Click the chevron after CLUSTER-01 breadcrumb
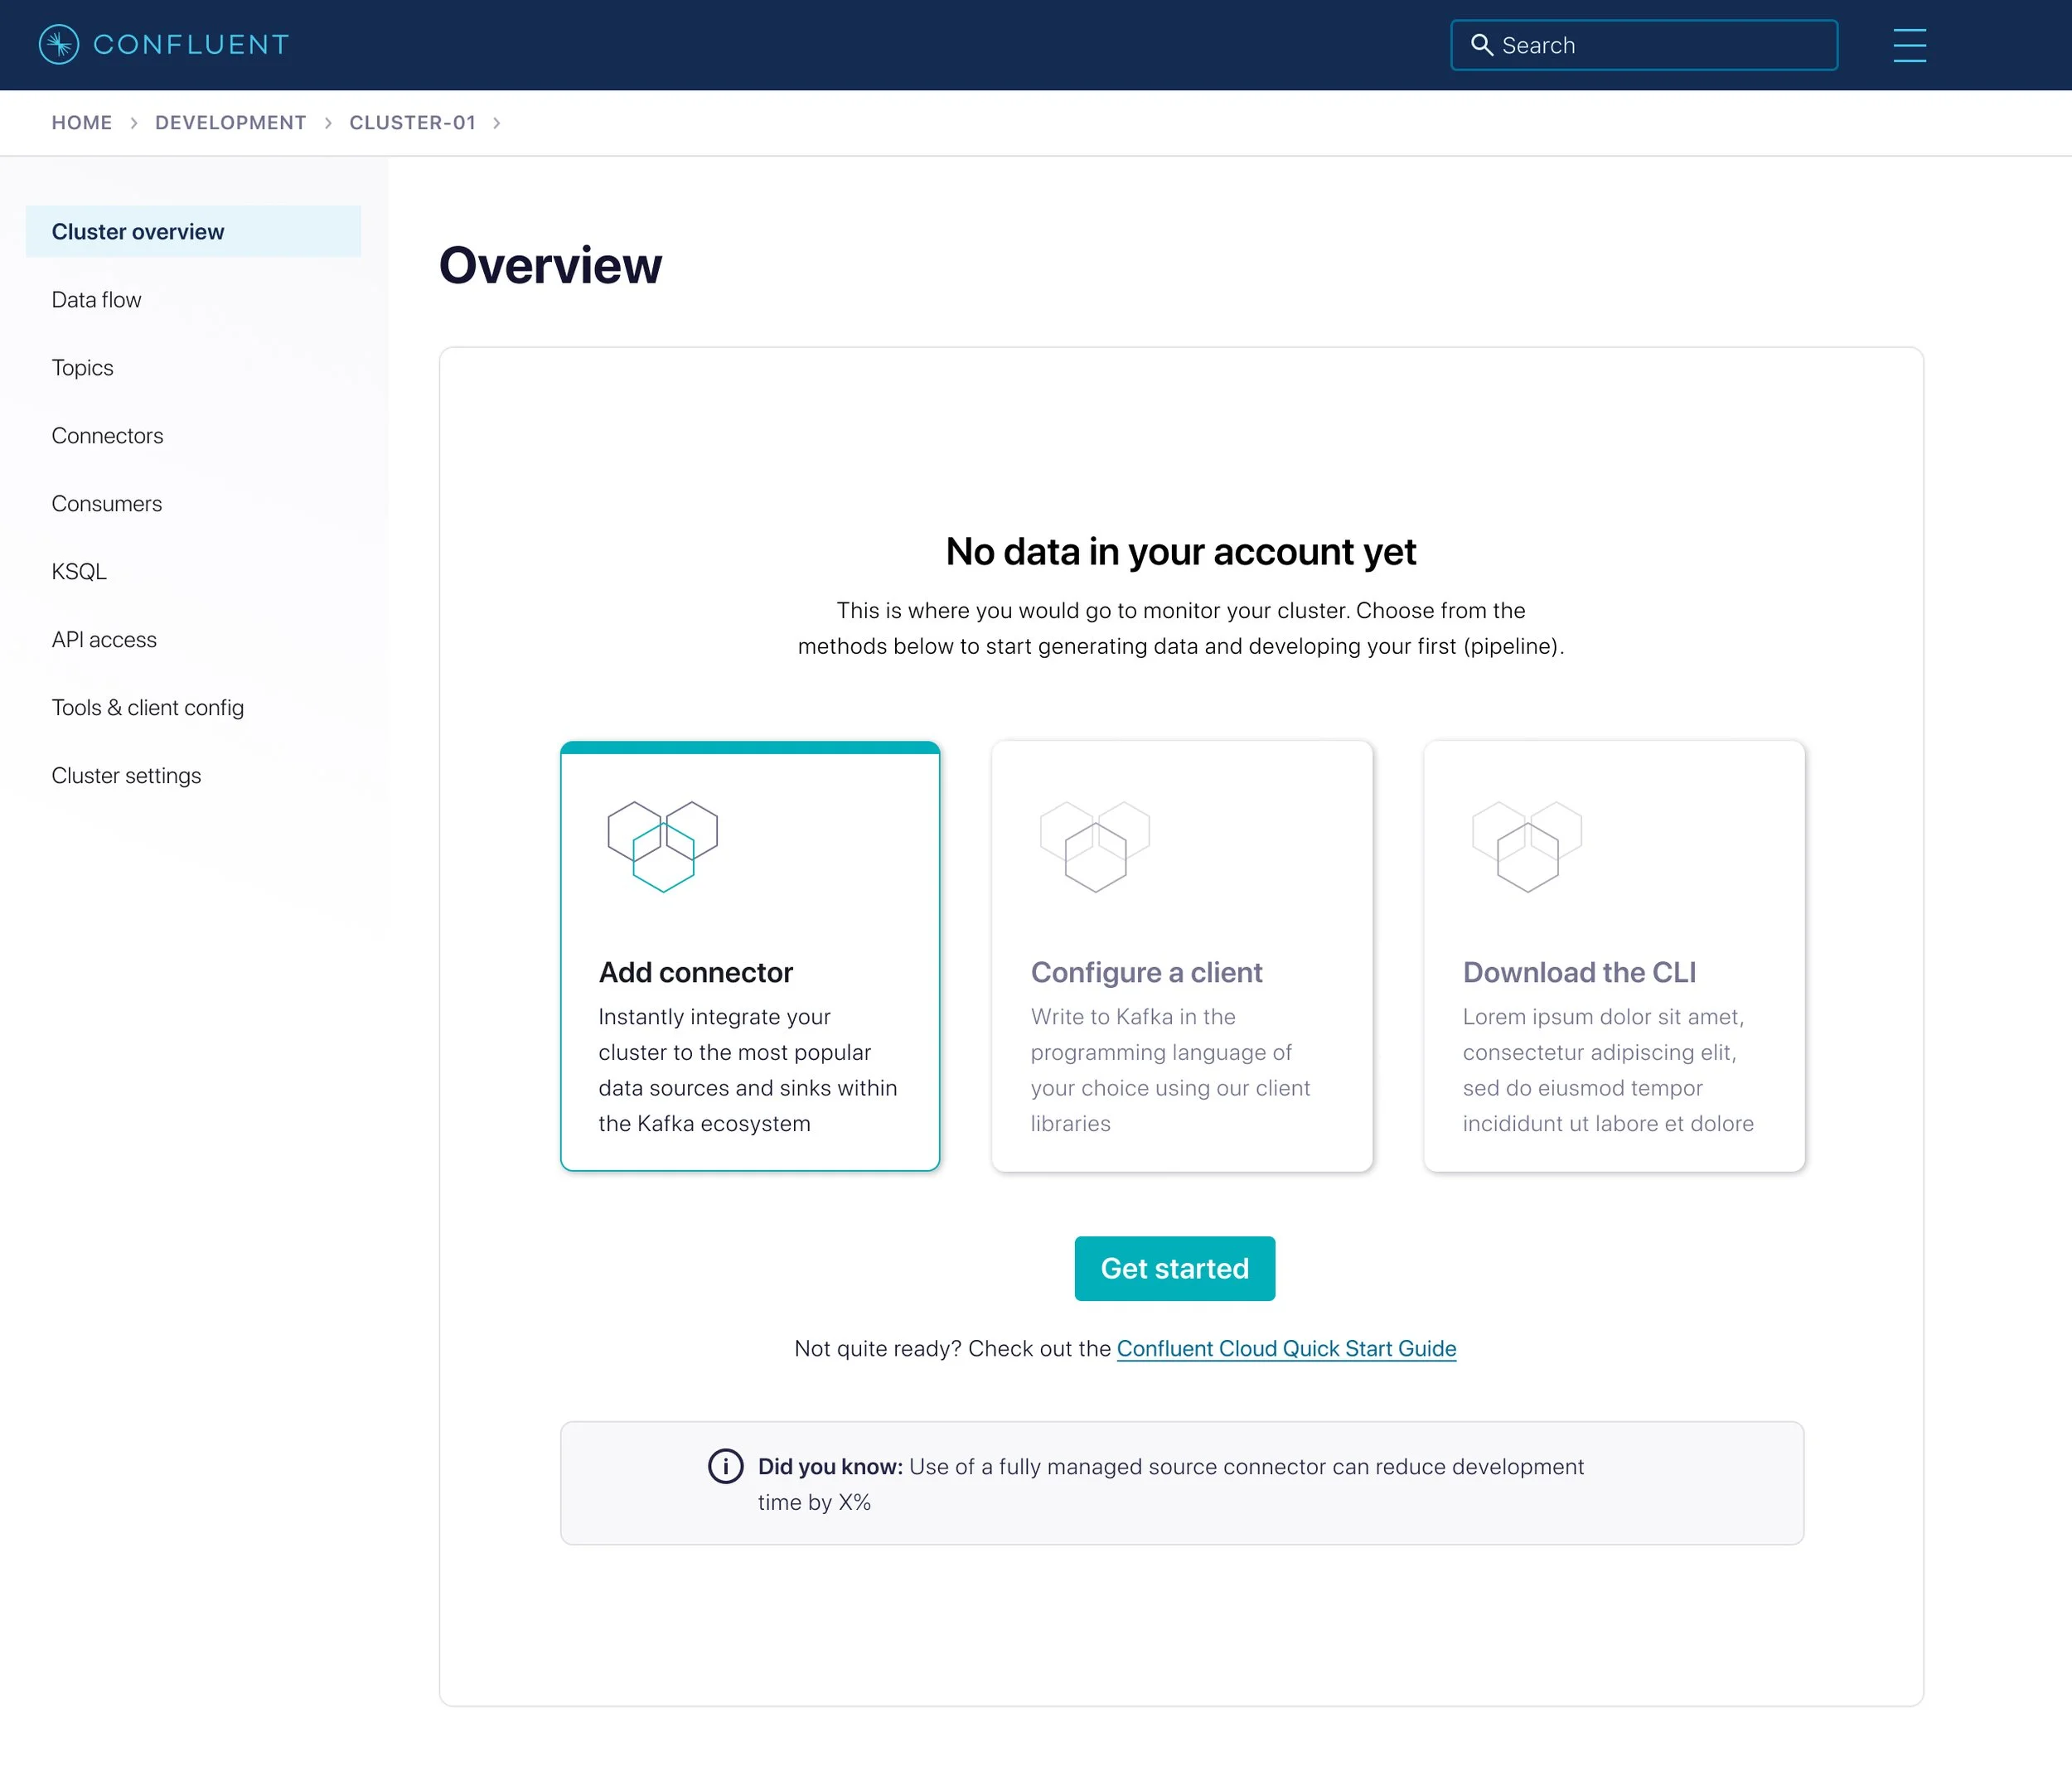 point(496,123)
